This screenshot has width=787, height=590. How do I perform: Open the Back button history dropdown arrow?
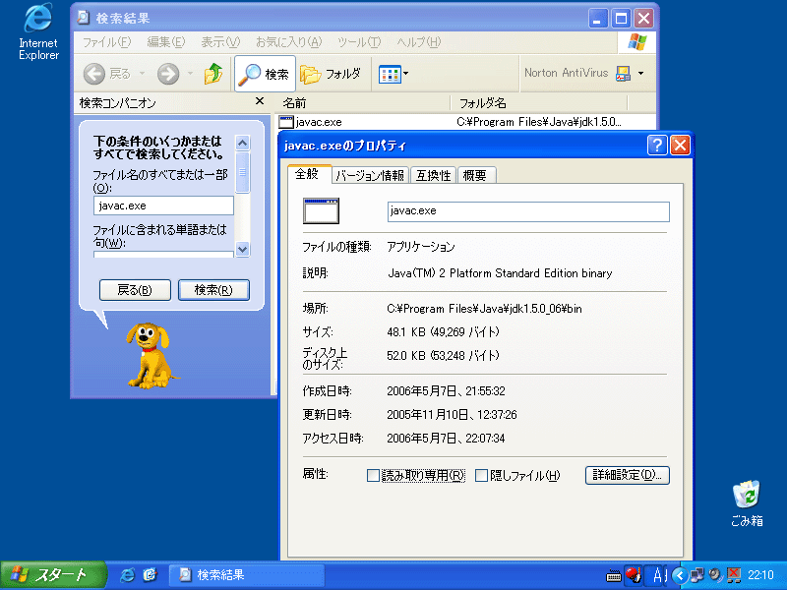(x=142, y=74)
